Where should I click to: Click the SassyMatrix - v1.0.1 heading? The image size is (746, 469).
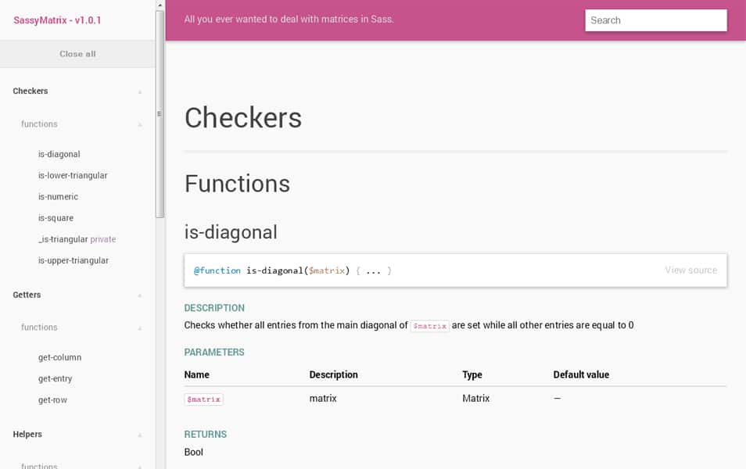click(57, 20)
